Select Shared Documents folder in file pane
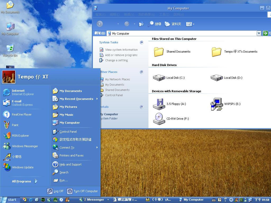271x203 pixels. (172, 52)
